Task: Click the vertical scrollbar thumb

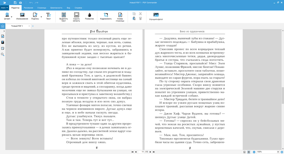Action: tap(283, 95)
